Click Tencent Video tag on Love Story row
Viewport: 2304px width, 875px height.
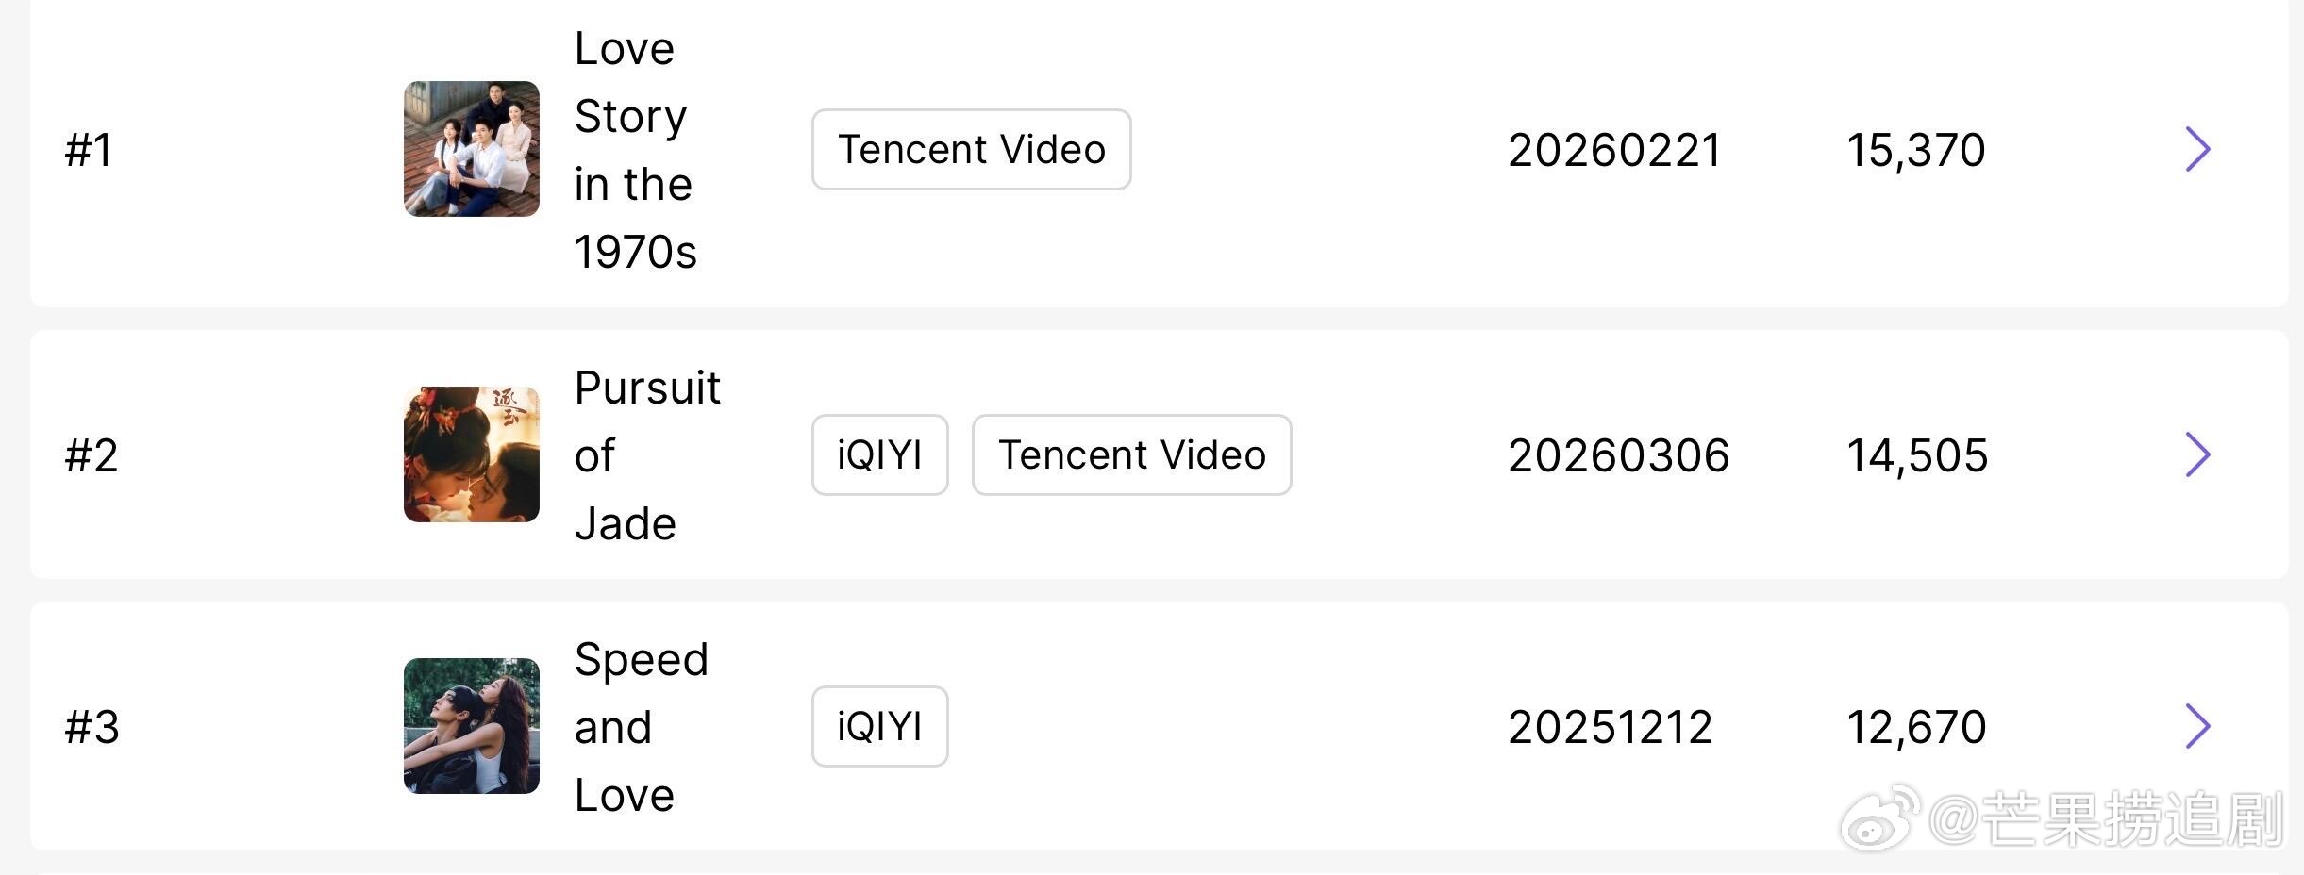972,149
